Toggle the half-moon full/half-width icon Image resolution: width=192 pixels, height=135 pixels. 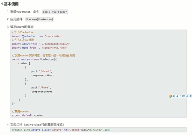pos(177,96)
